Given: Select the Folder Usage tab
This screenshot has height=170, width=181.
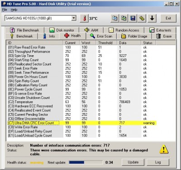Looking at the screenshot, I should [134, 36].
